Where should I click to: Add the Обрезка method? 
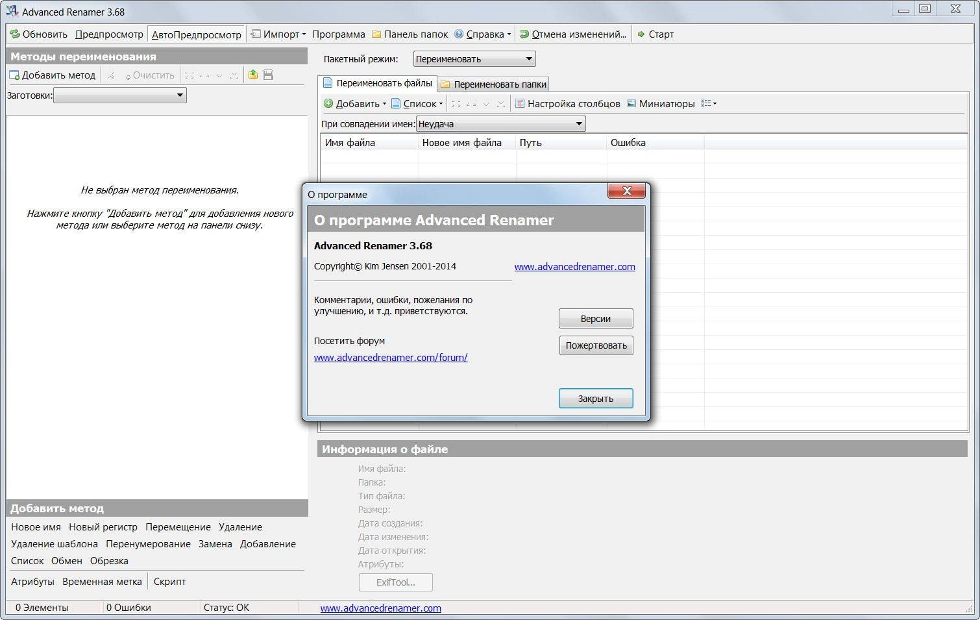click(x=109, y=561)
